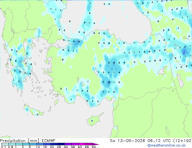Click the legend label '25'
Screen dimensions: 192x148
pyautogui.click(x=59, y=147)
